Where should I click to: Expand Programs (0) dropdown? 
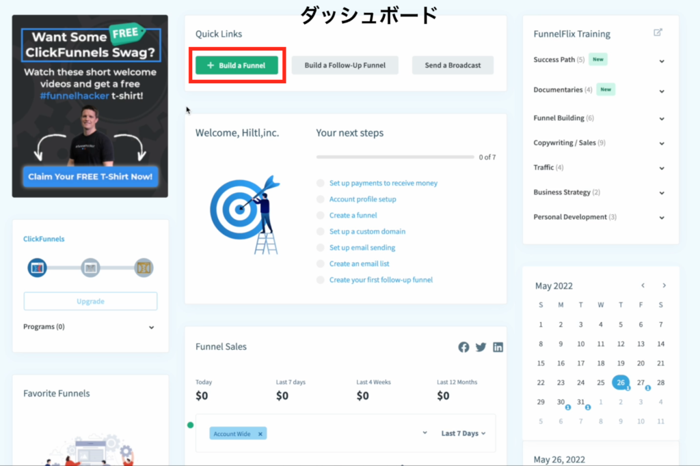tap(151, 327)
